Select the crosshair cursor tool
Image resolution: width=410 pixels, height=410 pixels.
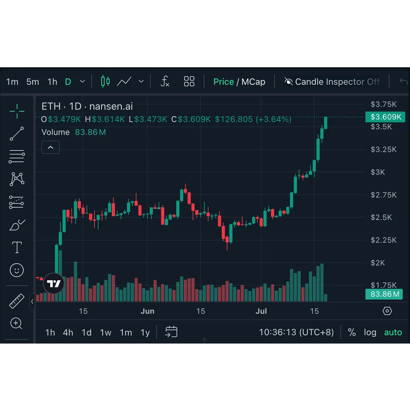[x=17, y=111]
